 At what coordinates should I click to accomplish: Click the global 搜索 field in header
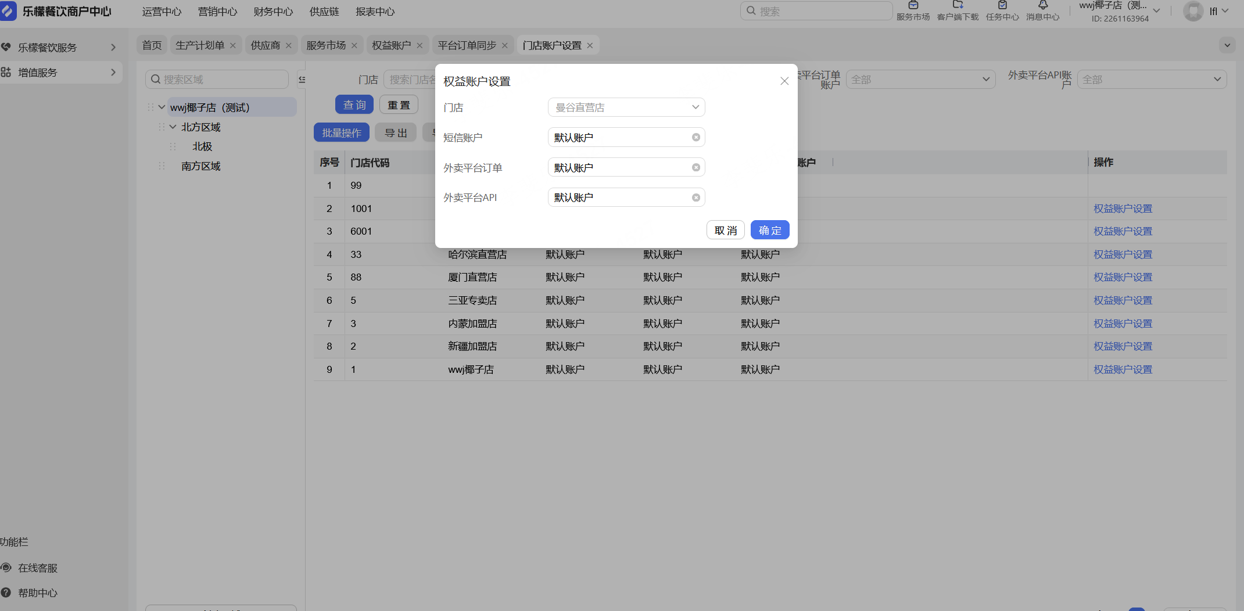pyautogui.click(x=816, y=11)
